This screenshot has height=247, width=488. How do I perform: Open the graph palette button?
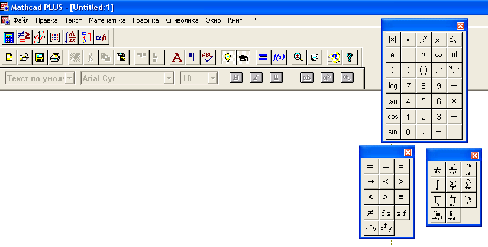[x=40, y=37]
